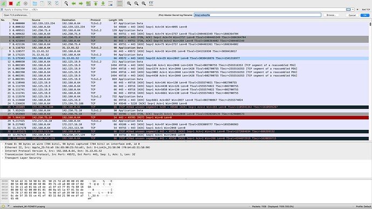Expand Transport Layer Security row

(3, 158)
